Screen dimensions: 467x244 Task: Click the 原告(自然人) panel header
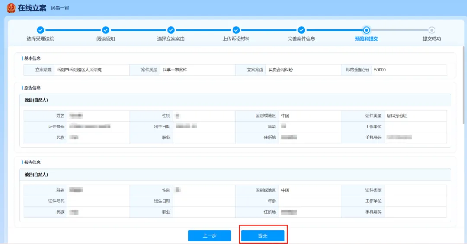tap(235, 100)
